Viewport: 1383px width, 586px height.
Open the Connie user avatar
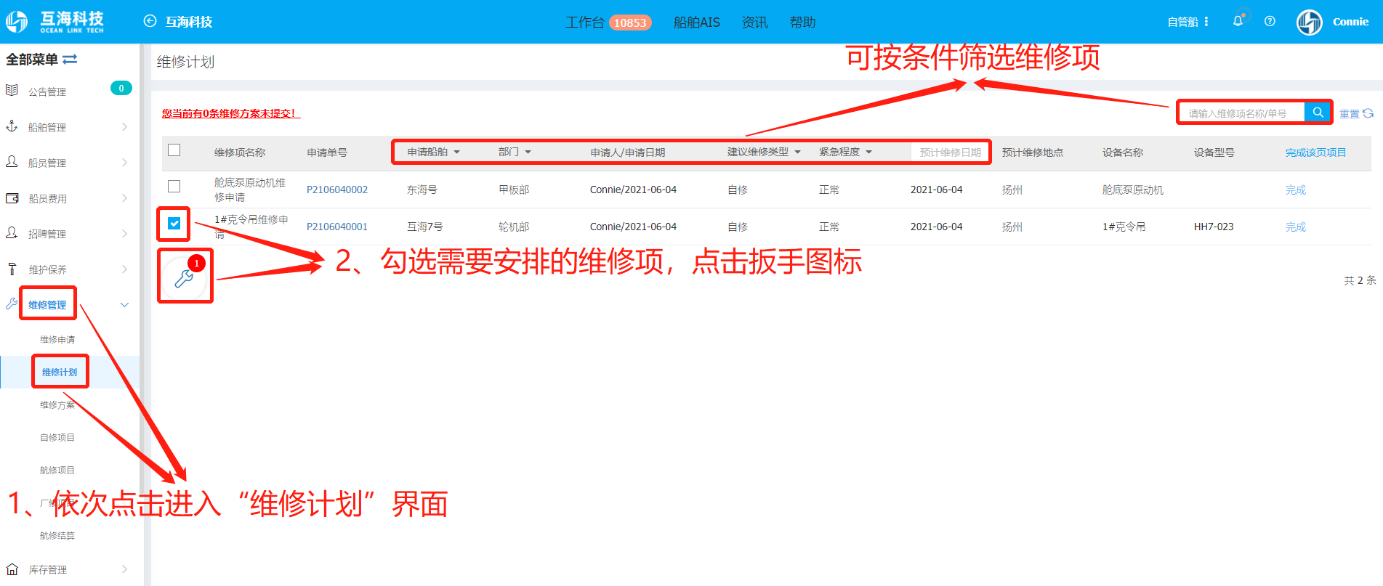tap(1310, 22)
